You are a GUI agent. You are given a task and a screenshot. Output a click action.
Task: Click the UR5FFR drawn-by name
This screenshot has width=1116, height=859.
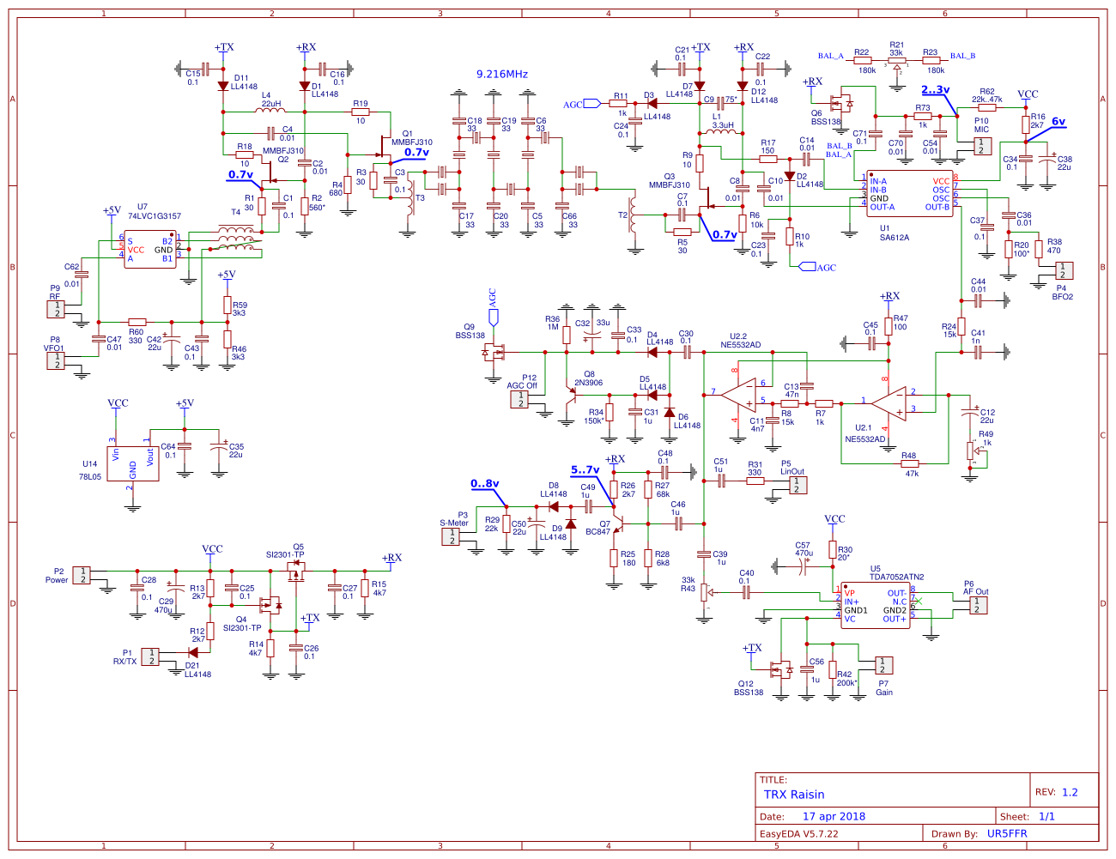pos(1007,833)
